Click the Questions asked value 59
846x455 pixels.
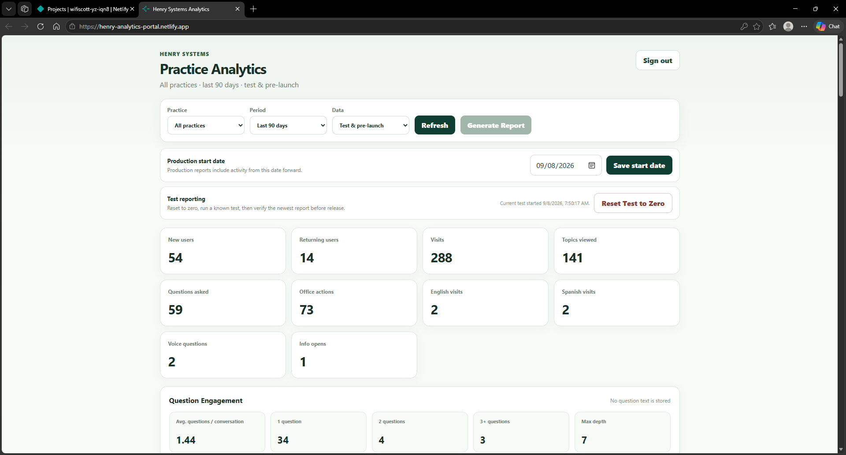click(175, 310)
